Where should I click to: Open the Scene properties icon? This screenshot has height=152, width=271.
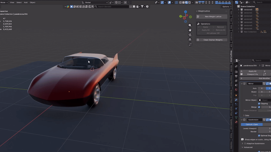(x=236, y=85)
